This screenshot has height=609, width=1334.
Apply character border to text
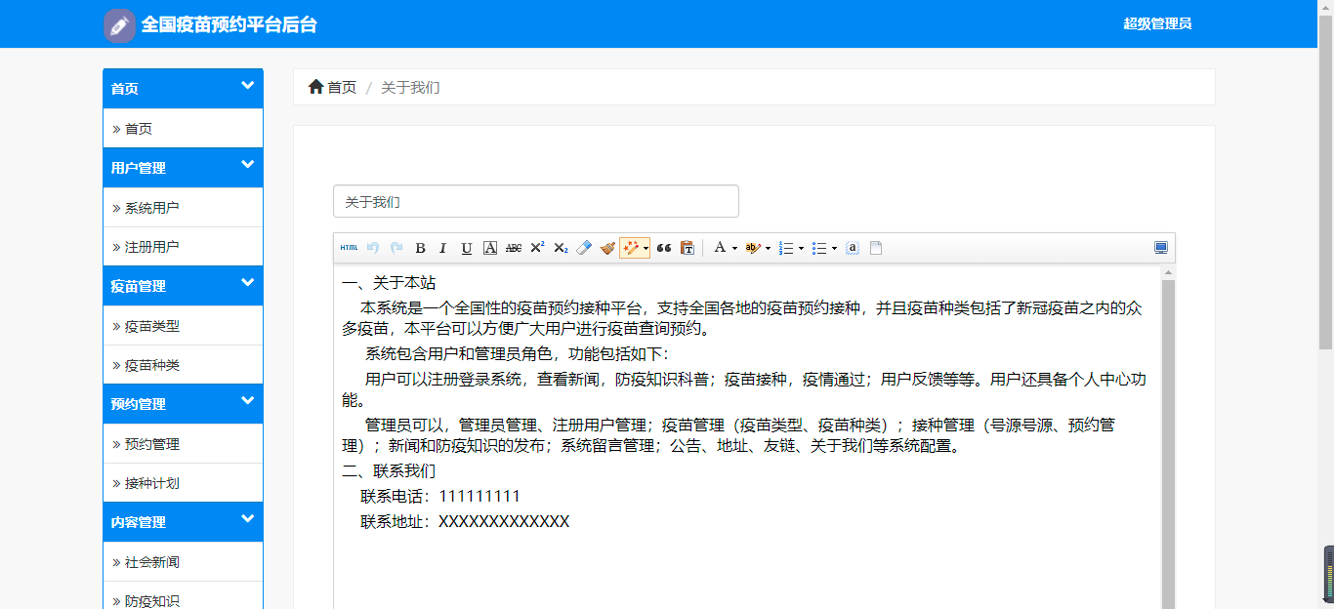tap(490, 248)
